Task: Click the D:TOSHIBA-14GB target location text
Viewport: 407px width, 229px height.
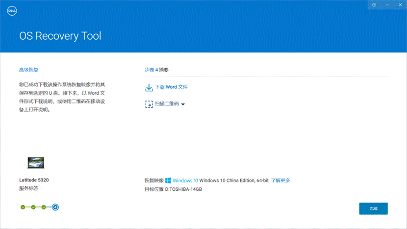Action: 183,189
